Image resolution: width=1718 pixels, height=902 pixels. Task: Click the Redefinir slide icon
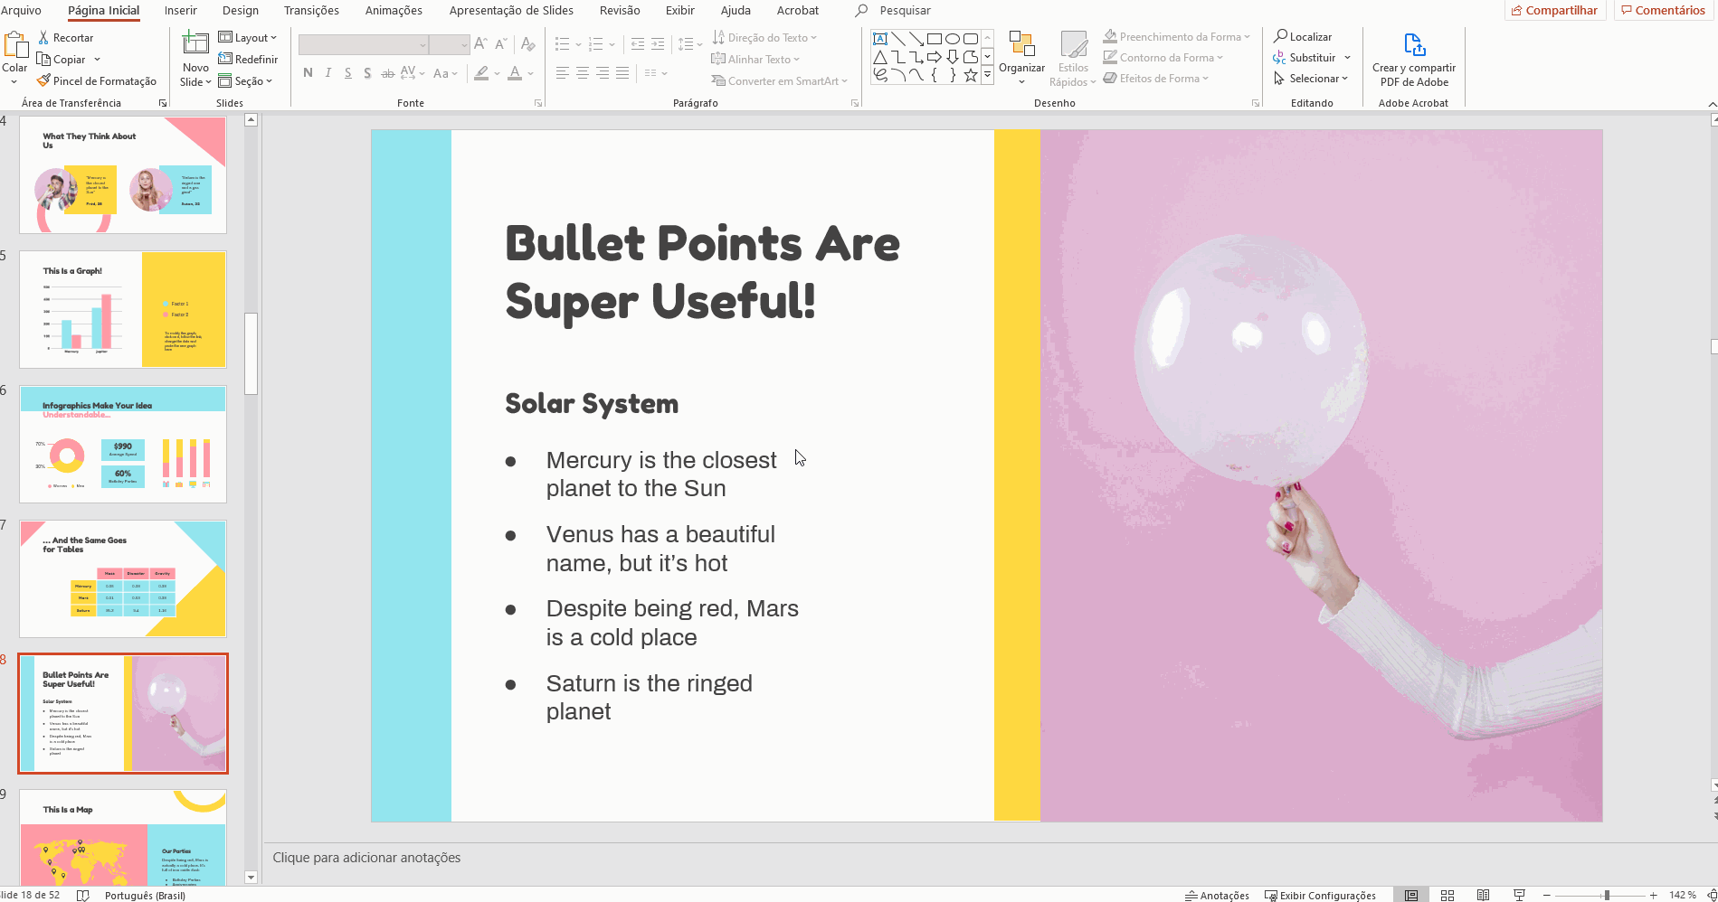pos(225,59)
